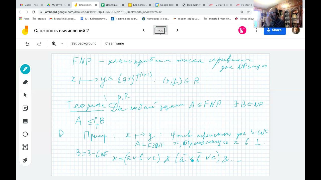This screenshot has height=180, width=321.
Task: Select the Circle shape tool
Action: [x=25, y=134]
